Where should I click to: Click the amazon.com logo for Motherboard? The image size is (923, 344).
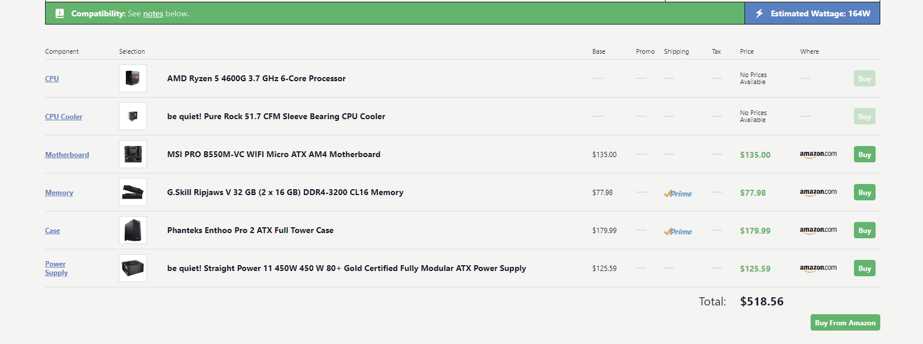coord(818,154)
